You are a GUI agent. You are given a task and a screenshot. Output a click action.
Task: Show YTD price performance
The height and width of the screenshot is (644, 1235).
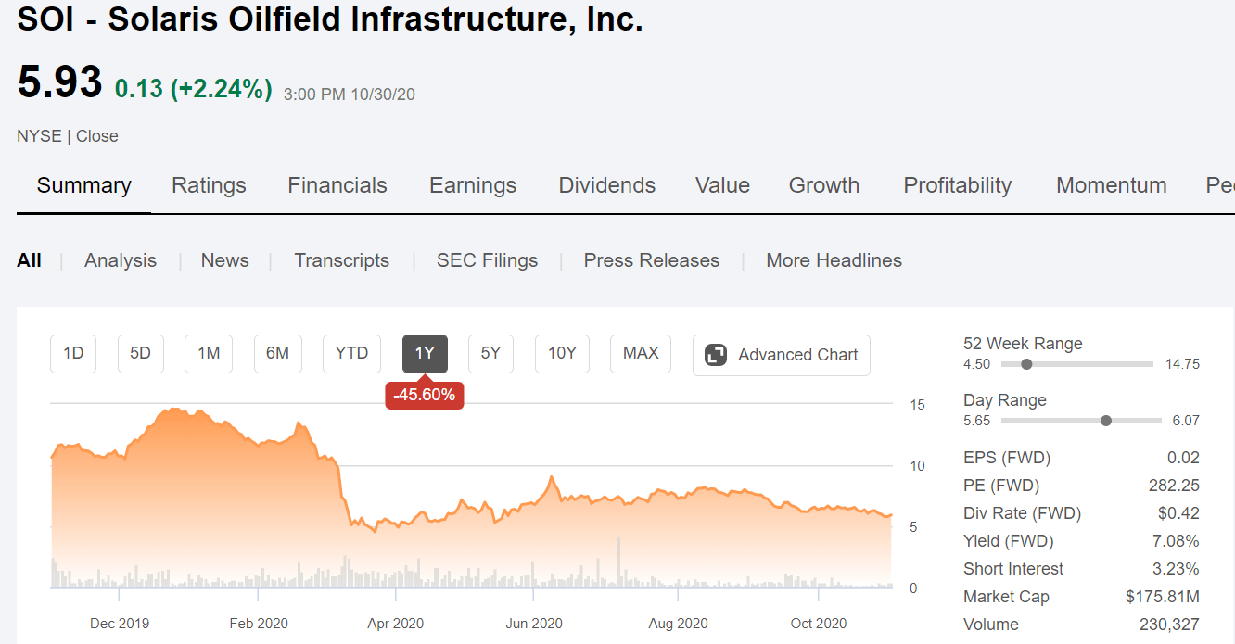tap(351, 354)
